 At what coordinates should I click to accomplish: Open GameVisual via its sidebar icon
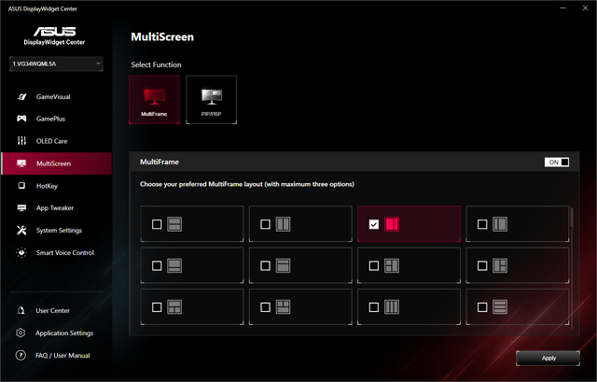(x=21, y=97)
